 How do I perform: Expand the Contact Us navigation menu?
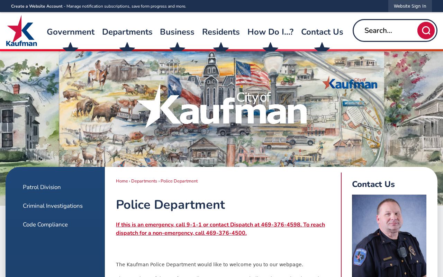pyautogui.click(x=322, y=32)
